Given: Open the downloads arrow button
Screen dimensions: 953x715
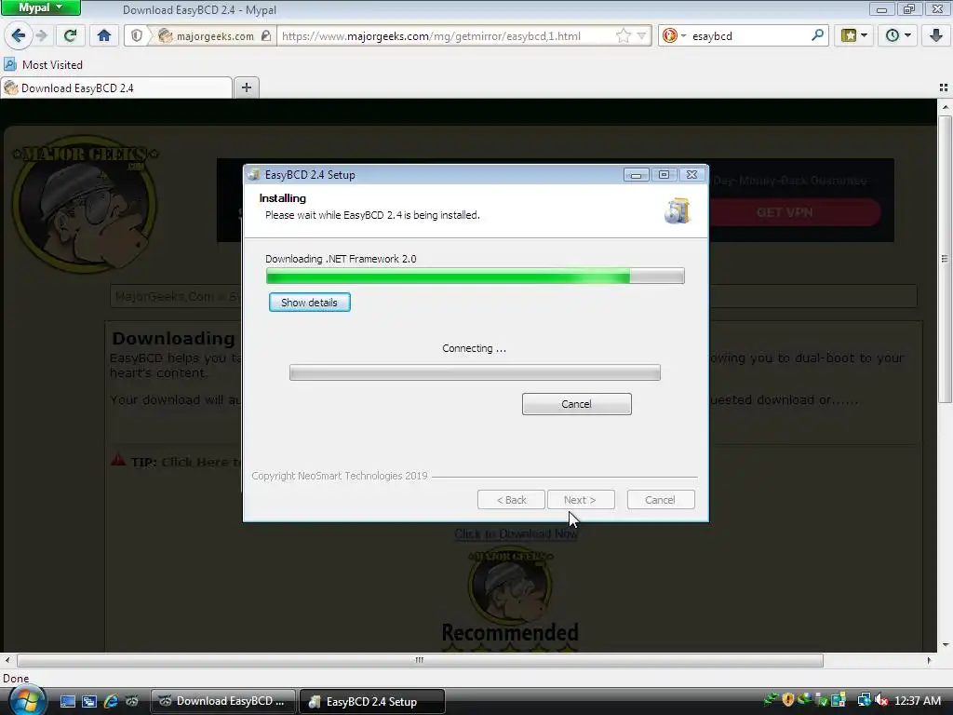Looking at the screenshot, I should 936,36.
